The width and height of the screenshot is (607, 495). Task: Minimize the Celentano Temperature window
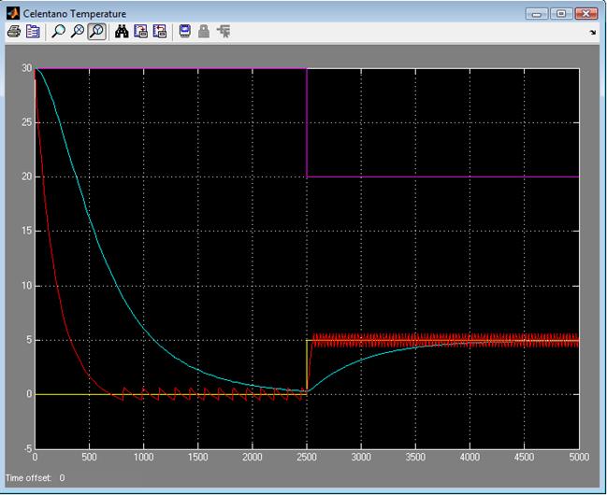538,13
